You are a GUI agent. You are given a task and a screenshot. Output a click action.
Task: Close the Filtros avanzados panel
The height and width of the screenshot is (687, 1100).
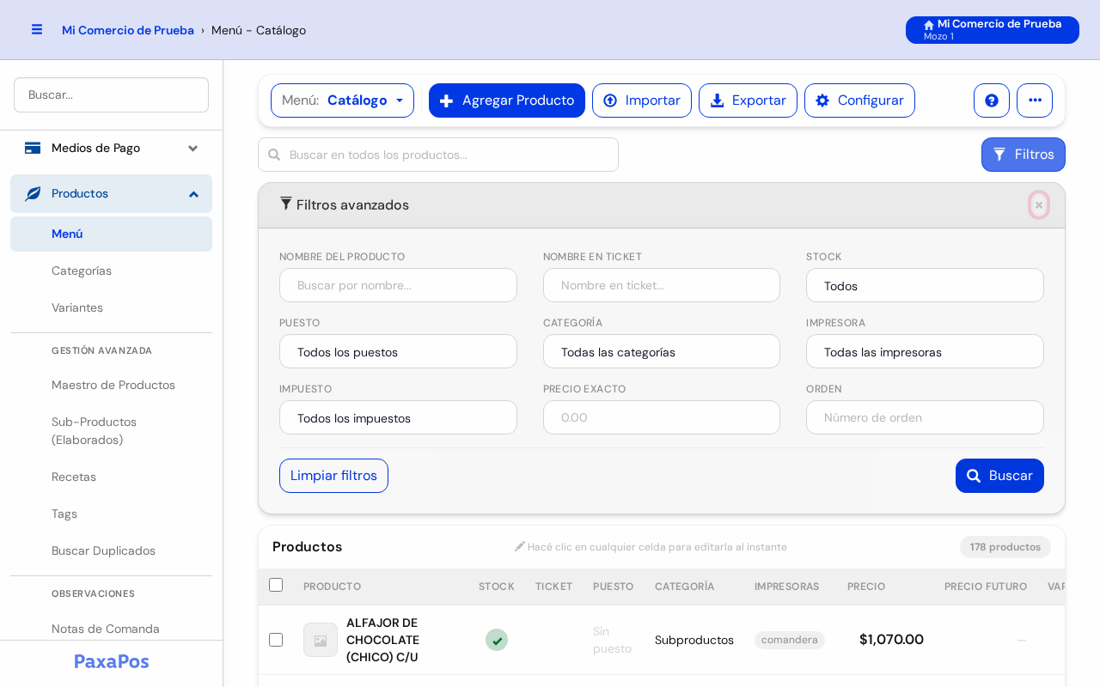pos(1039,205)
